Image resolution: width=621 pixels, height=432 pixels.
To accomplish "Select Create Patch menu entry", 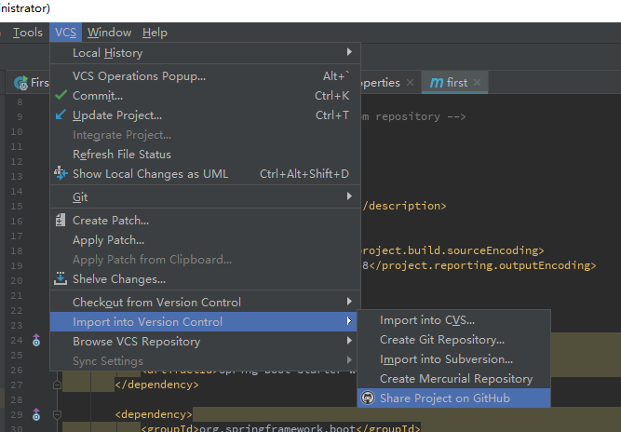I will pos(205,220).
